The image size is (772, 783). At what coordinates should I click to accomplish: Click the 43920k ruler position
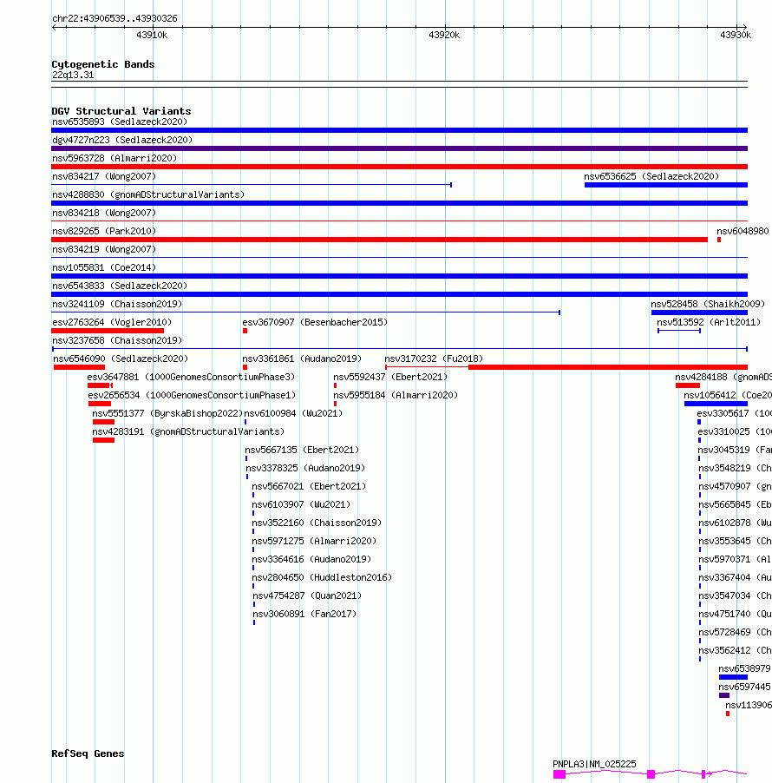point(444,35)
